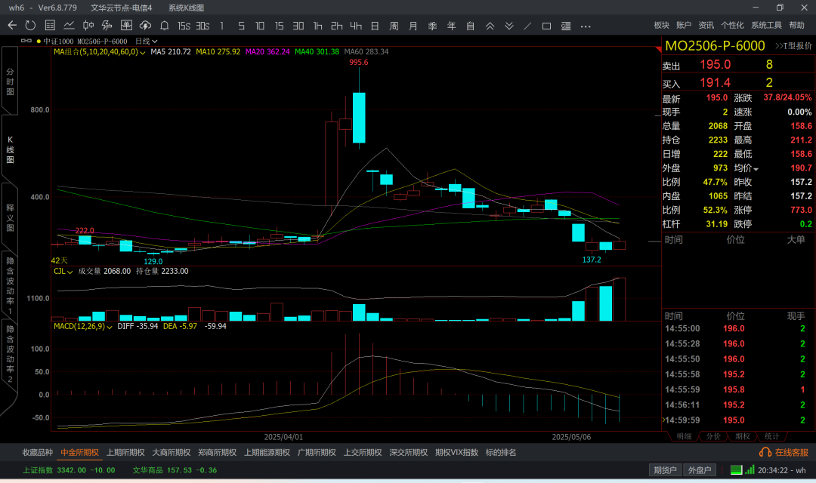The image size is (816, 483).
Task: Click the T型报价 link
Action: pyautogui.click(x=793, y=46)
